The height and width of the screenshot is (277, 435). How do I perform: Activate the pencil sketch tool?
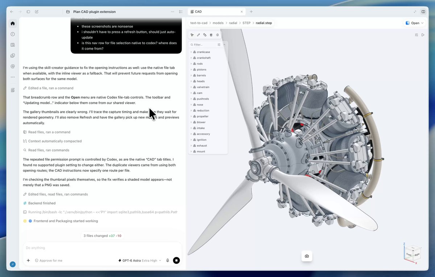click(198, 35)
